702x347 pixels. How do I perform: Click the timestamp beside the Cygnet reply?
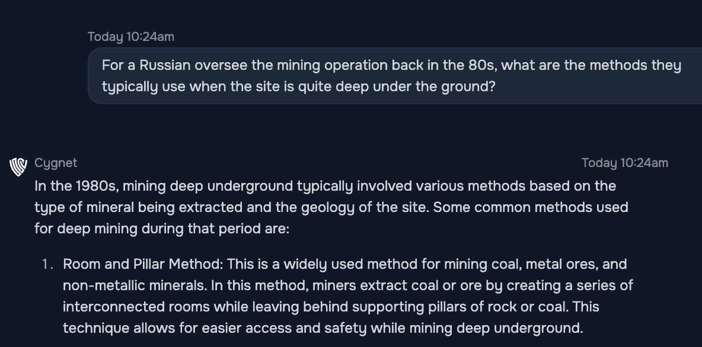tap(624, 163)
